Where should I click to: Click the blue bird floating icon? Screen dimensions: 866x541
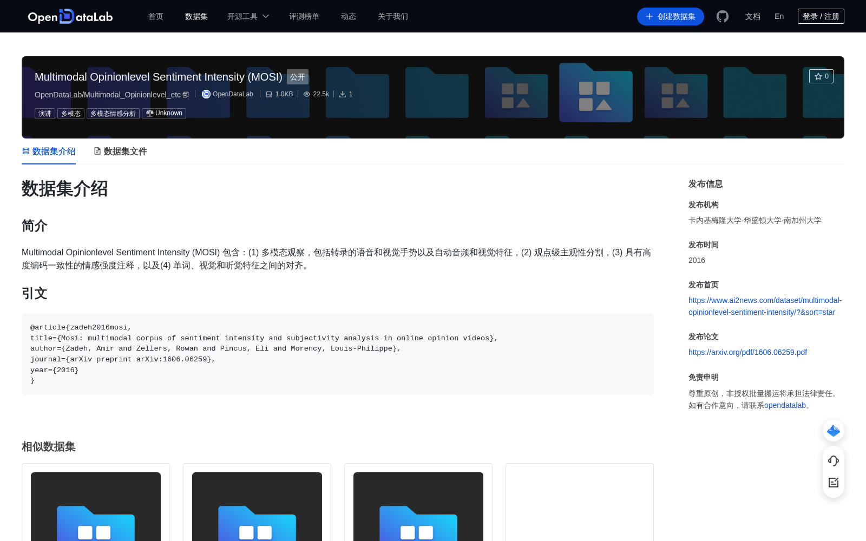coord(834,431)
